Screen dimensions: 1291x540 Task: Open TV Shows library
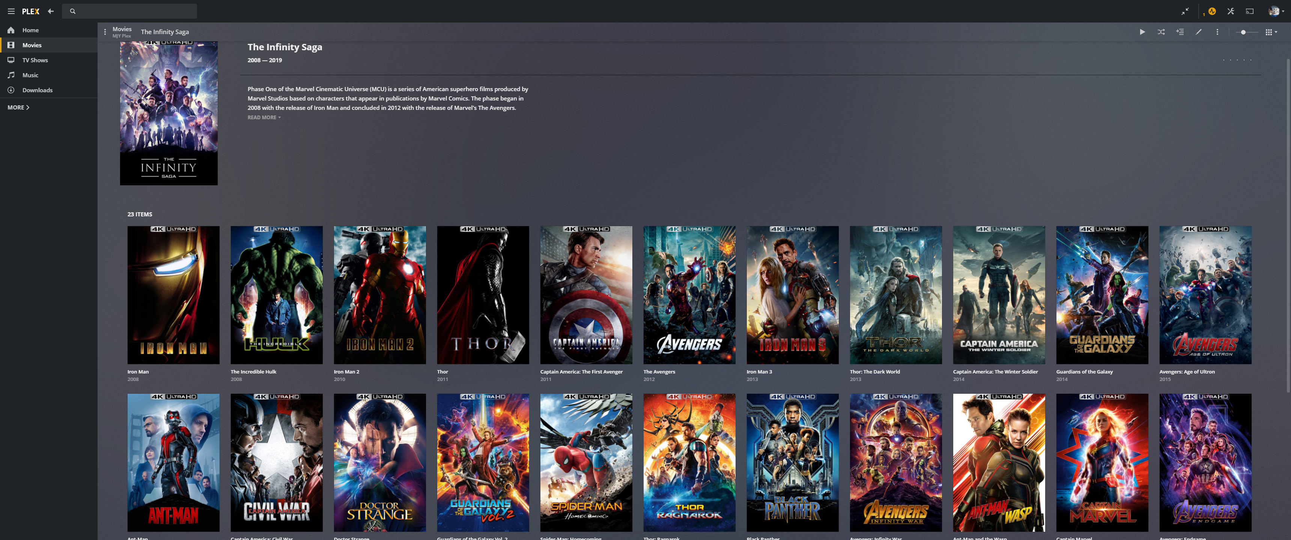[x=49, y=60]
